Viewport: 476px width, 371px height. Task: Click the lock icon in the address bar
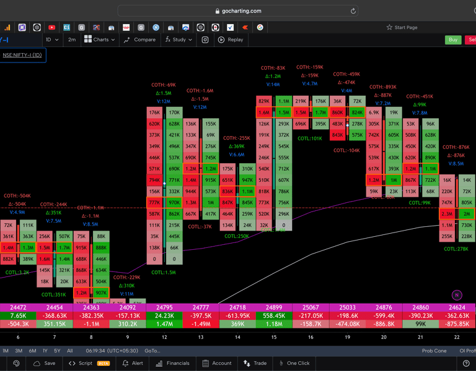coord(217,11)
